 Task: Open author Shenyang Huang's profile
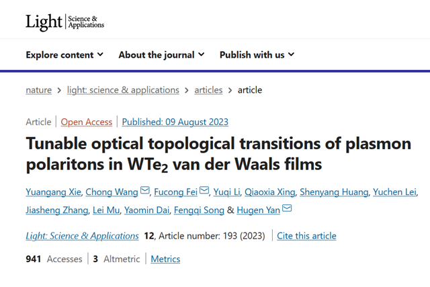coord(335,193)
